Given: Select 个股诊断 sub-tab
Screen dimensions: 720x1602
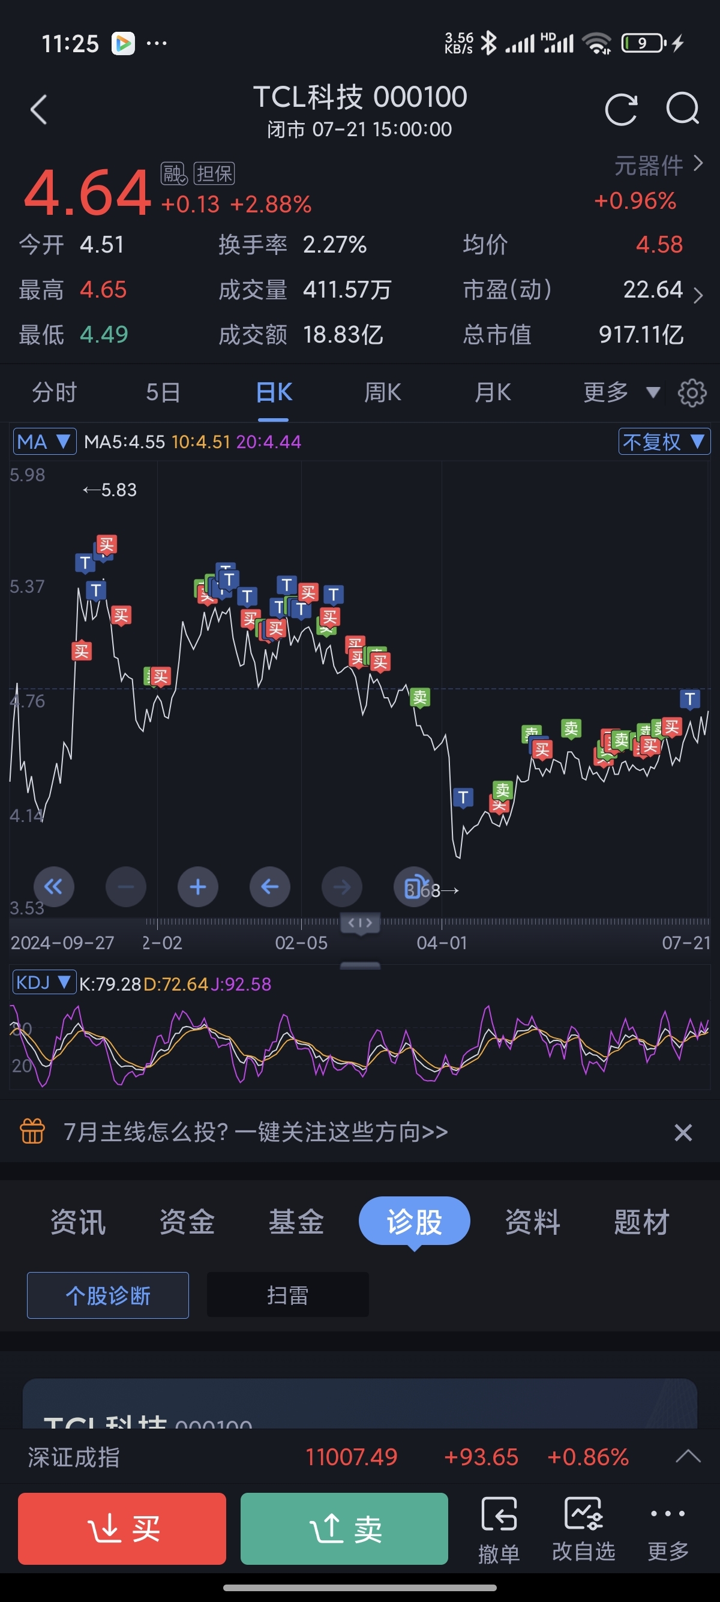Looking at the screenshot, I should (x=107, y=1295).
